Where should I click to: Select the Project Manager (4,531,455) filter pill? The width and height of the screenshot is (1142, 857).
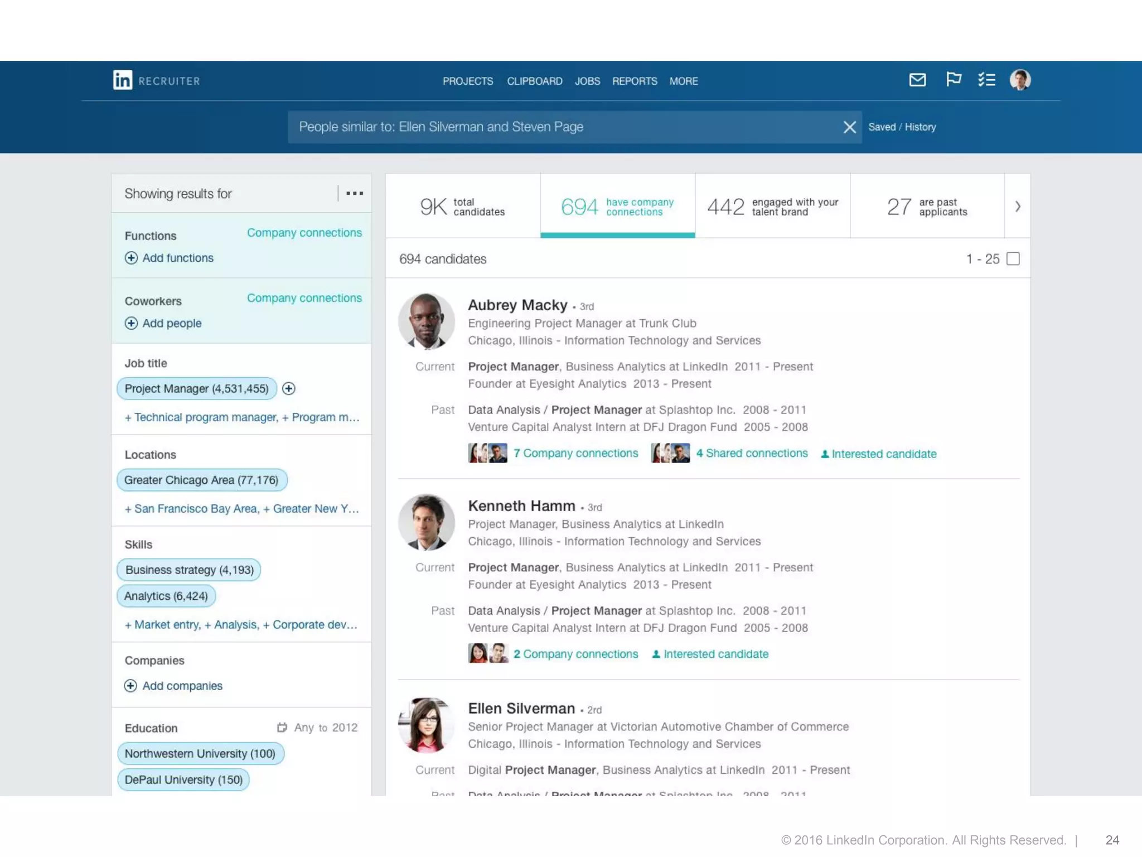point(196,388)
